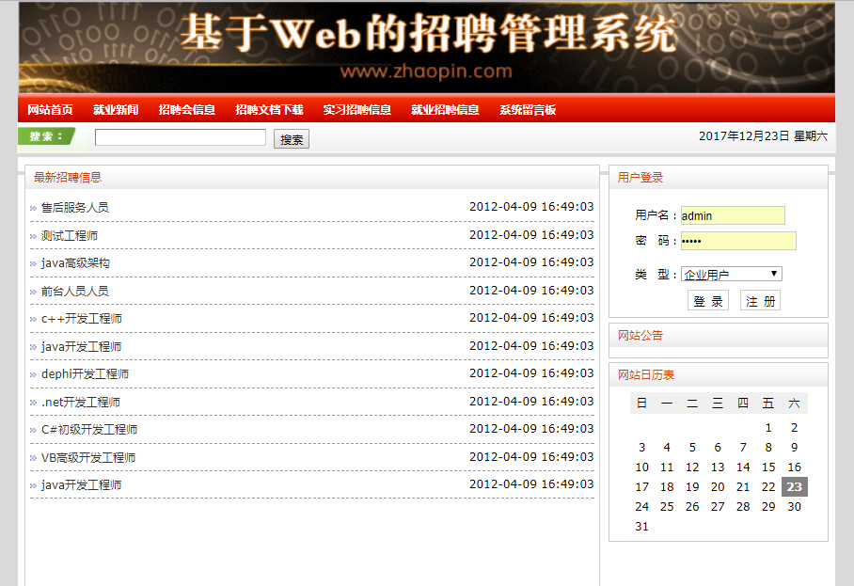The width and height of the screenshot is (854, 586).
Task: Click the site banner www.zhaopin.com
Action: (x=426, y=71)
